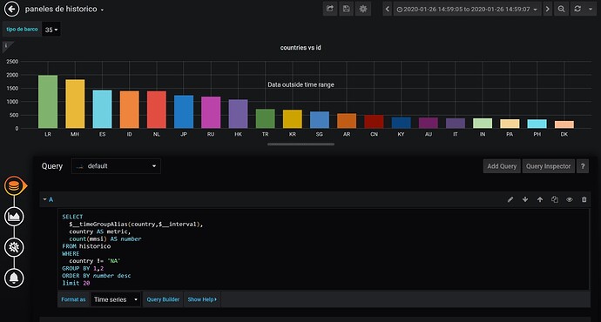Click the Query heading label

pos(51,166)
